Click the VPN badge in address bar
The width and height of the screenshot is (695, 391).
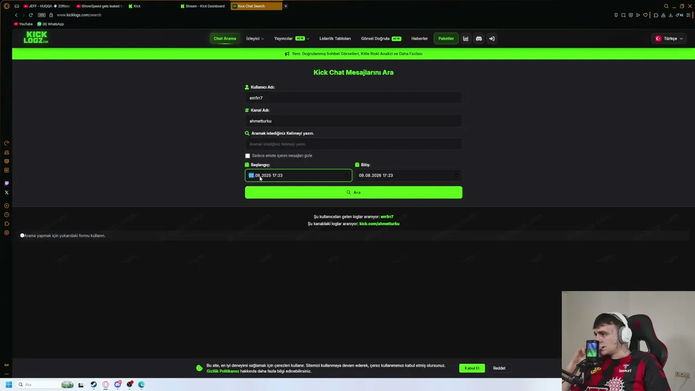pos(42,15)
